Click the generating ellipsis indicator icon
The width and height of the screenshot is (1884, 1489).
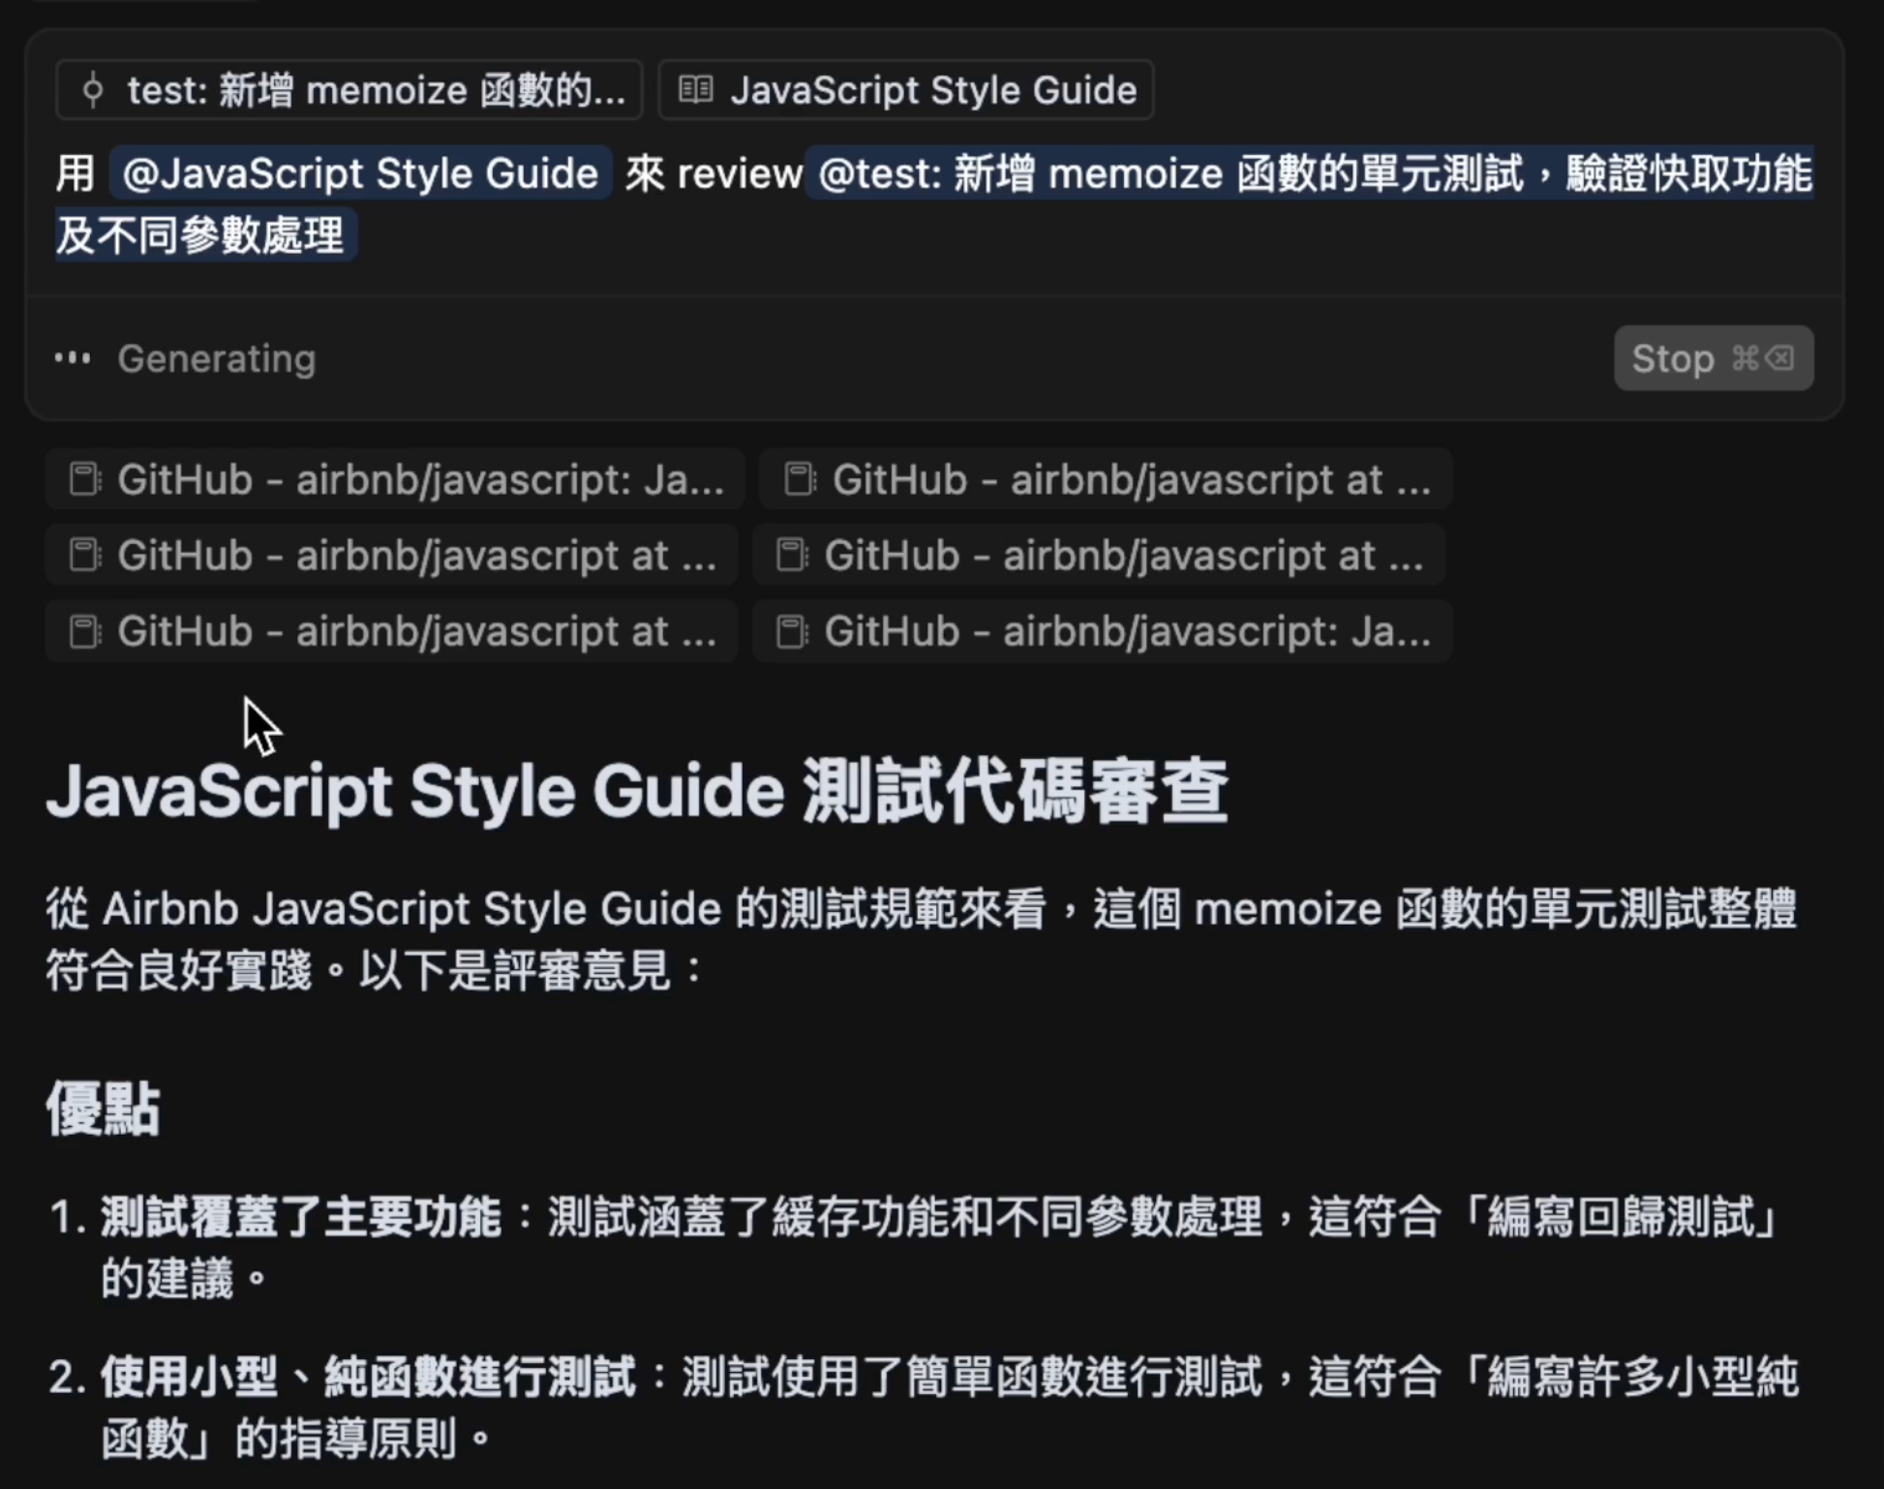[x=73, y=358]
